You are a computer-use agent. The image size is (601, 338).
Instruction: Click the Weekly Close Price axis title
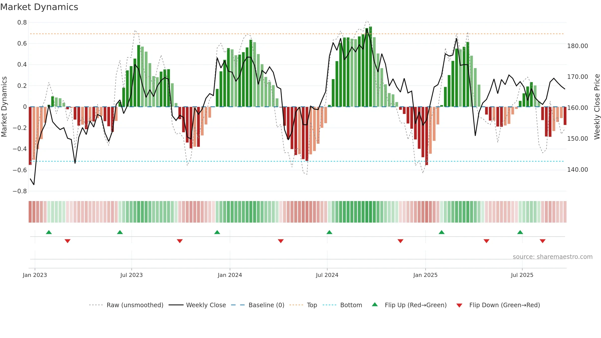pos(597,107)
